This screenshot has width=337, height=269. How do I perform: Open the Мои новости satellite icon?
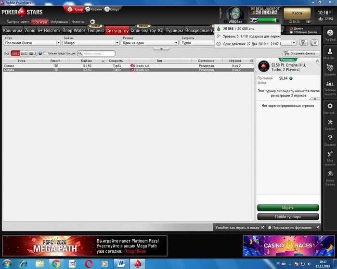[x=330, y=154]
